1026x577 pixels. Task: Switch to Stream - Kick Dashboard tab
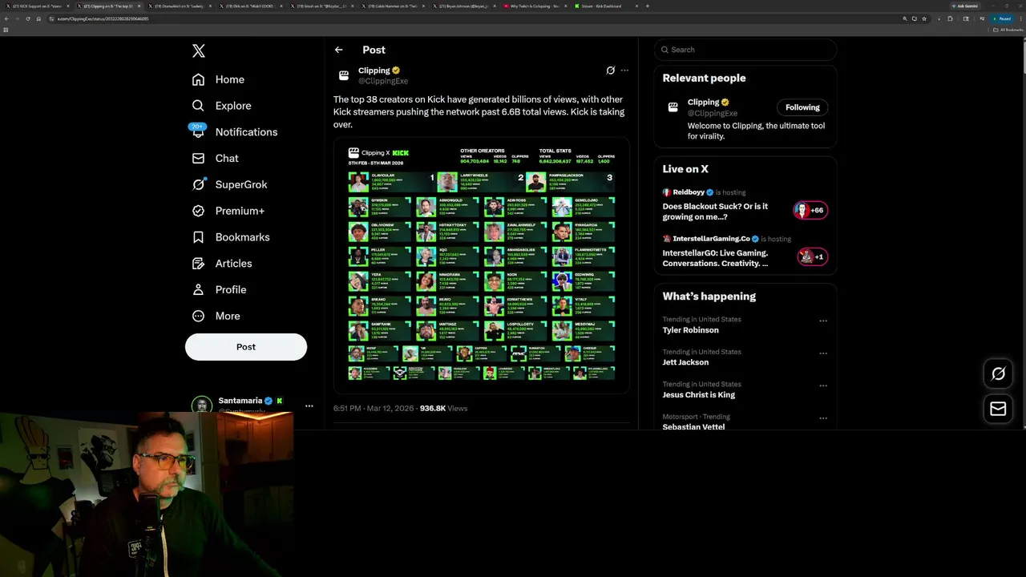tap(604, 6)
